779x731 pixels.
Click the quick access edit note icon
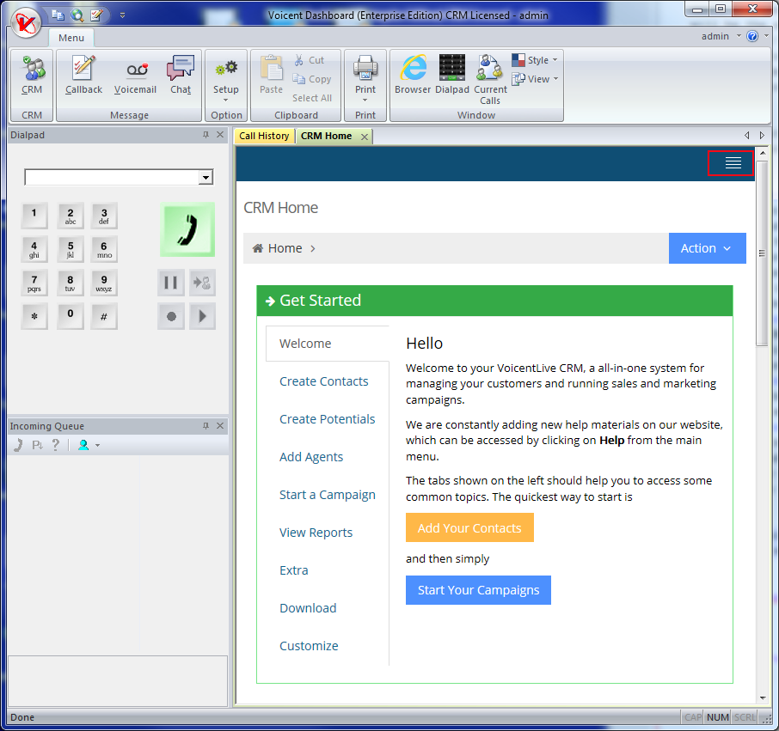coord(96,15)
